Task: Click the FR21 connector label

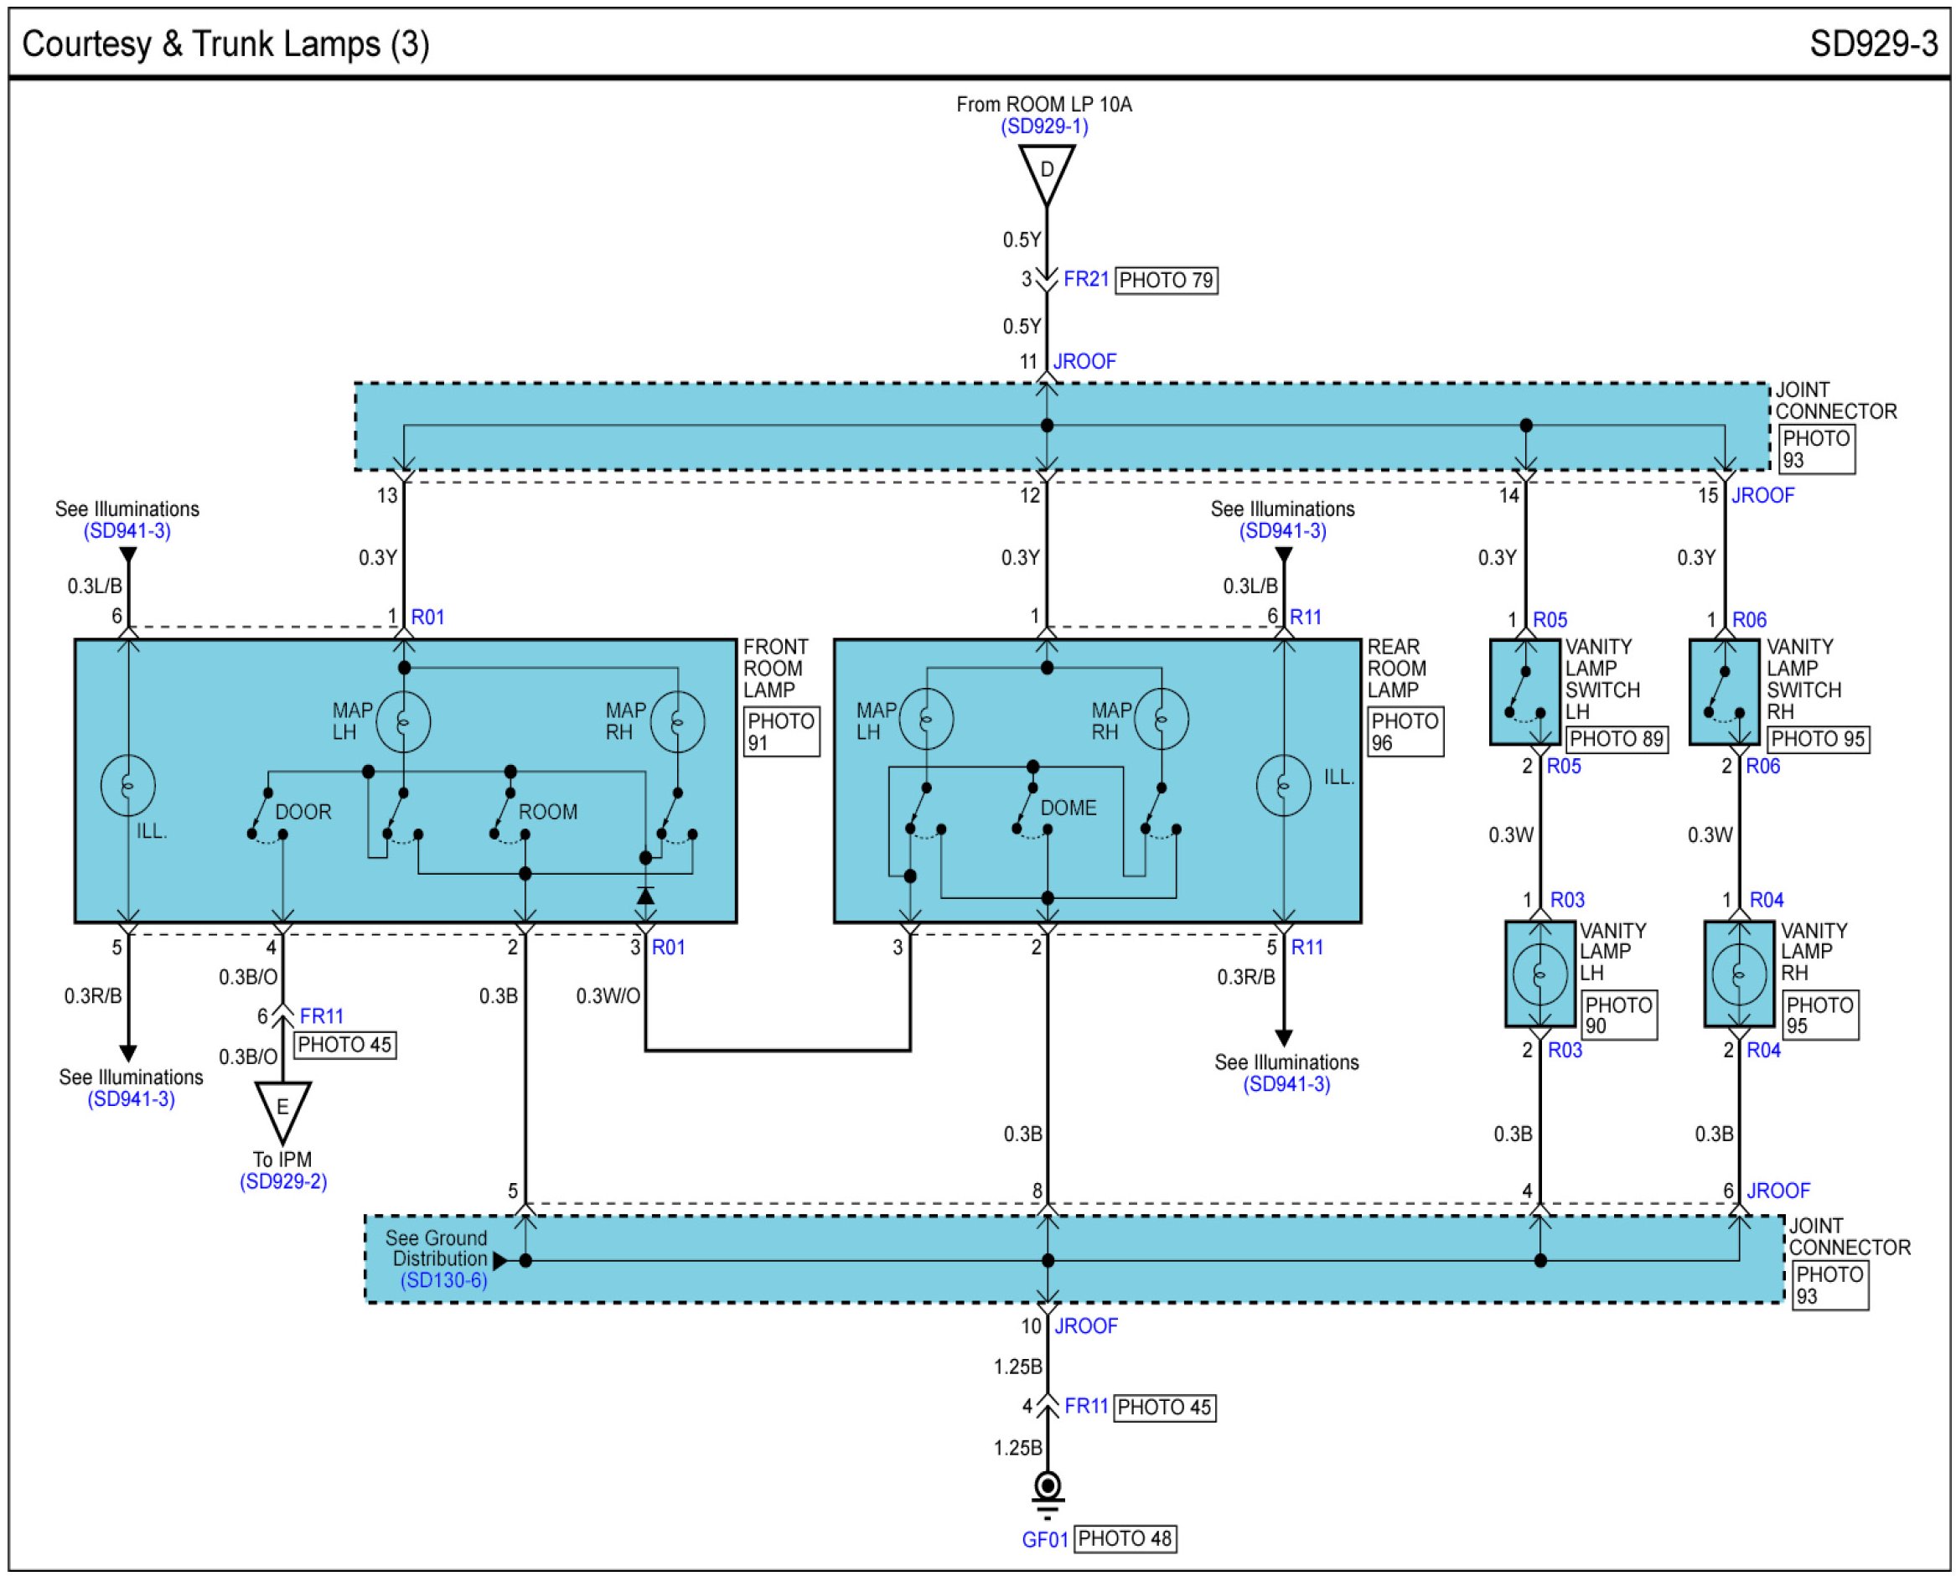Action: (1086, 279)
